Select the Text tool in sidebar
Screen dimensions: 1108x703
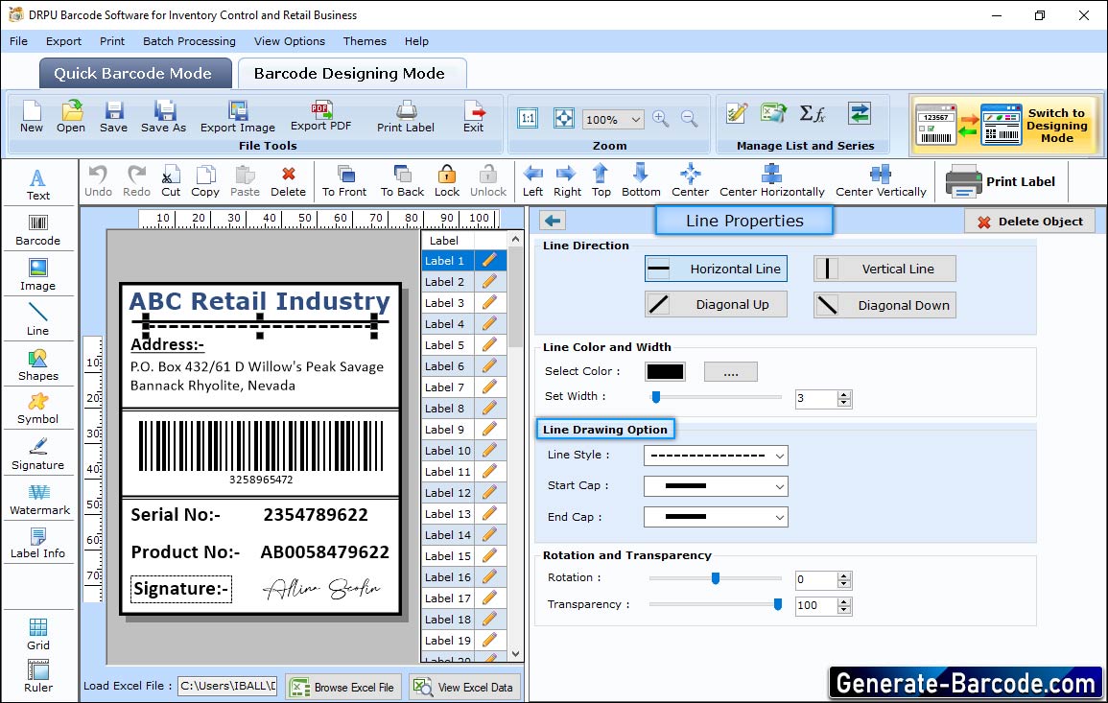(37, 185)
